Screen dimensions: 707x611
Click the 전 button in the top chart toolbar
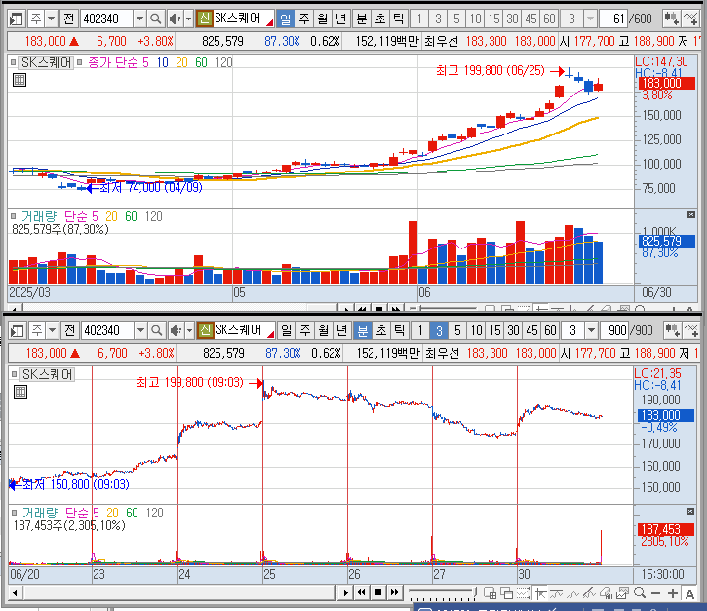[68, 19]
